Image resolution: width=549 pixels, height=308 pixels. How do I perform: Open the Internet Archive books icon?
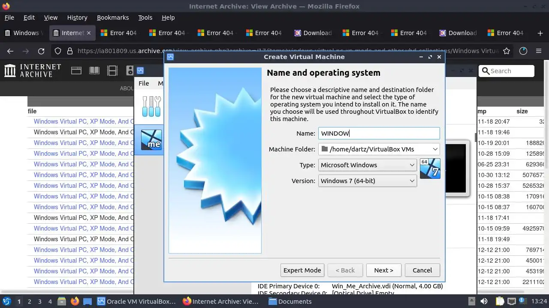(x=94, y=71)
